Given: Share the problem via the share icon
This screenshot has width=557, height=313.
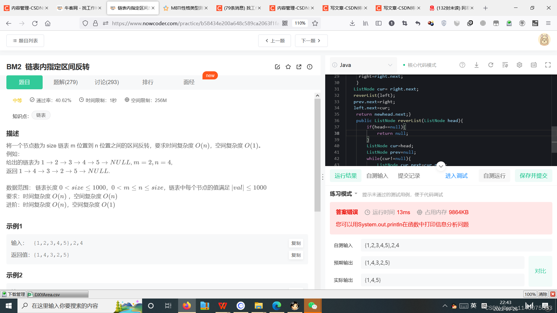Looking at the screenshot, I should [x=299, y=67].
